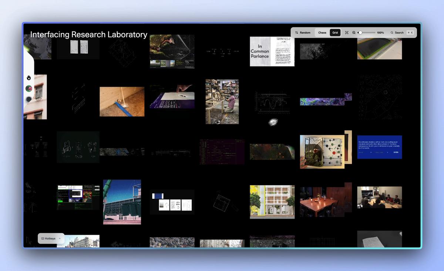444x271 pixels.
Task: Click the flower avatar circle in sidebar
Action: pyautogui.click(x=29, y=89)
